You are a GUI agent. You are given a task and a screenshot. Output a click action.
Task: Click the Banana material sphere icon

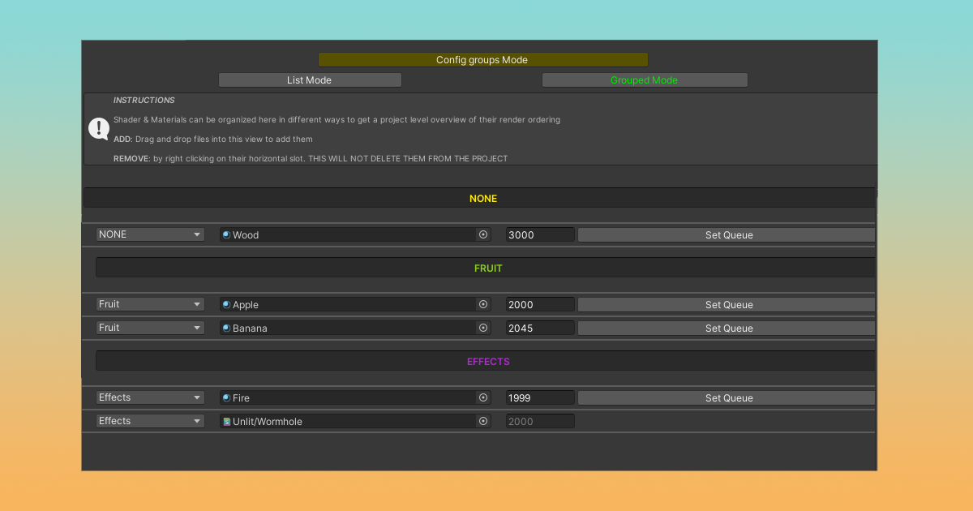click(227, 328)
